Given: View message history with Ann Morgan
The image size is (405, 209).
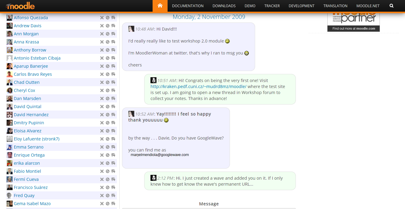Looking at the screenshot, I should [113, 34].
